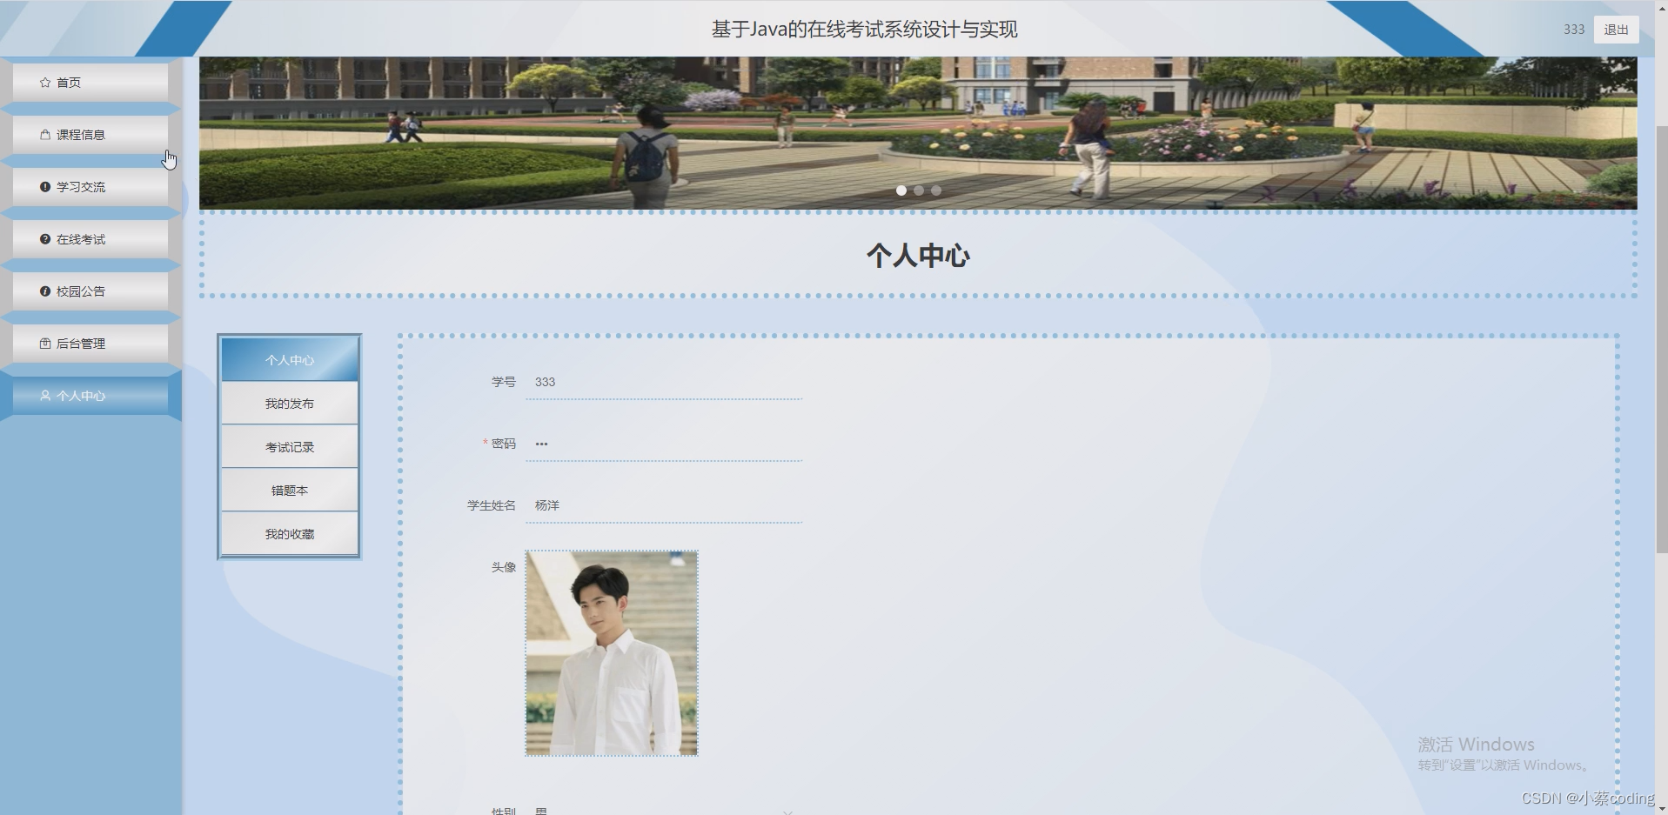
Task: Click the 个人中心 page heading
Action: 918,256
